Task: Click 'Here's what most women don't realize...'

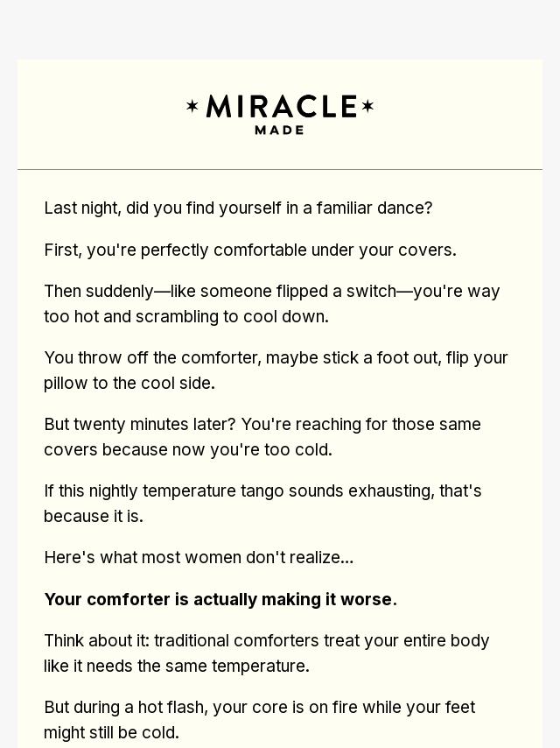Action: [199, 557]
